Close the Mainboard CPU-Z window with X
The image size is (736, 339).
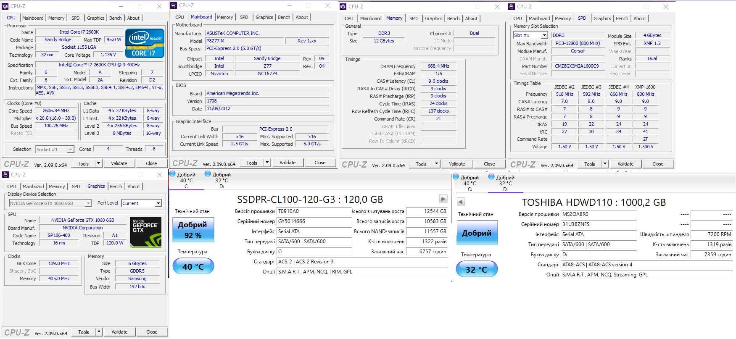tap(328, 5)
